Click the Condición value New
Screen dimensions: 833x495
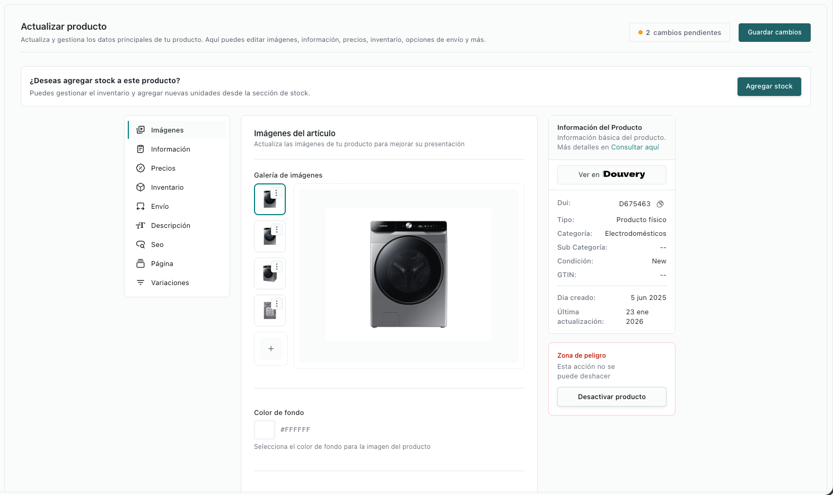(659, 261)
